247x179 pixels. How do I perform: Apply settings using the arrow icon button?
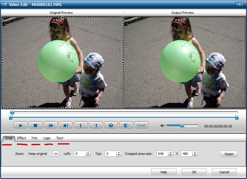126,126
